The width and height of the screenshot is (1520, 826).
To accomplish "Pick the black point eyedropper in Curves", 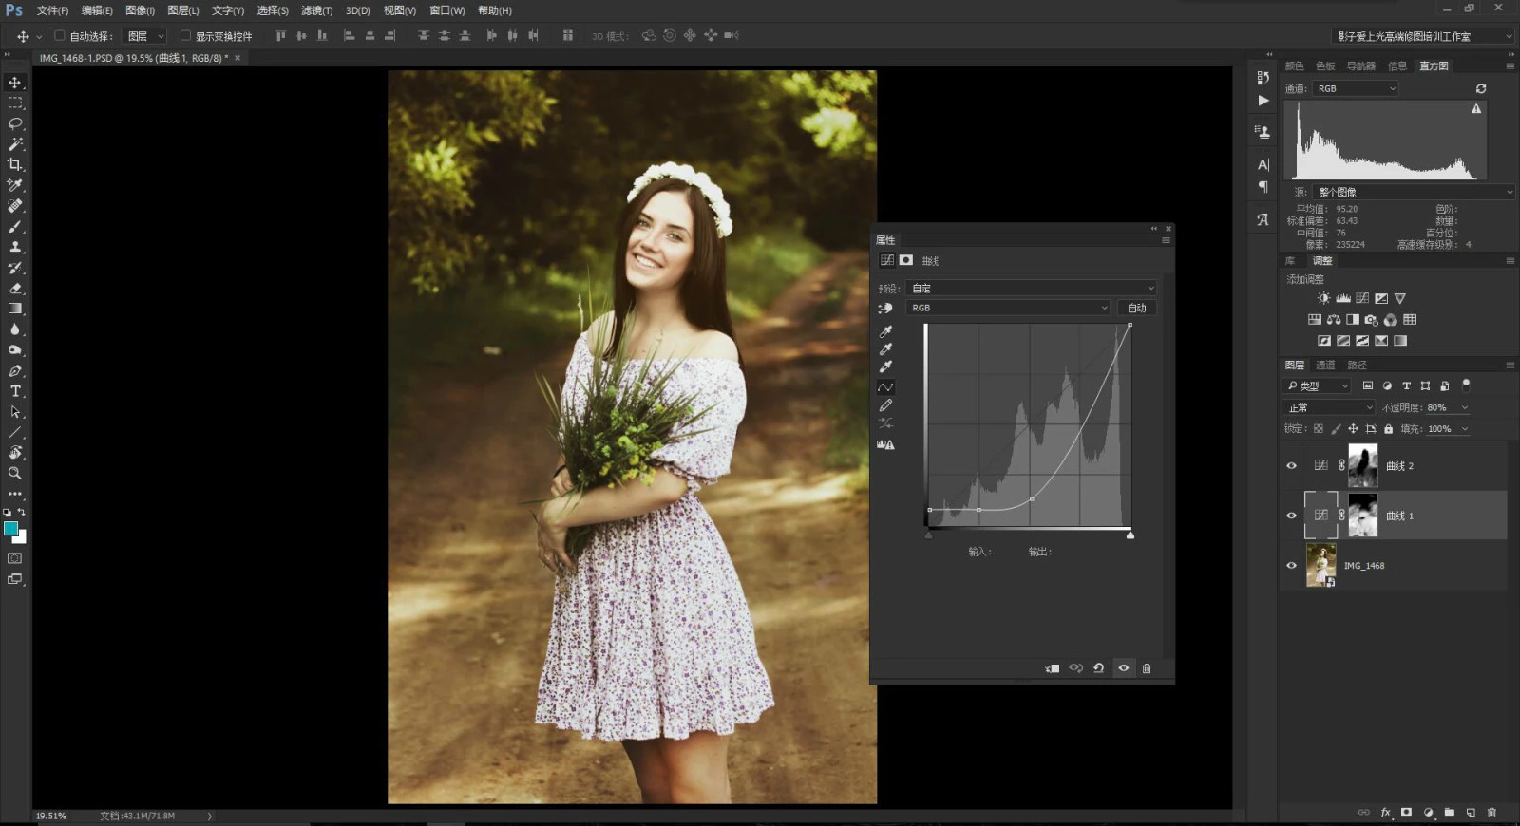I will (885, 331).
